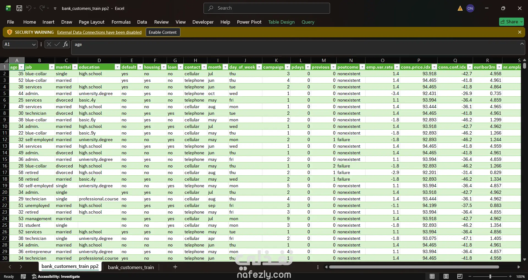Open the month filter dropdown
Screen dimensions: 528x280
pos(225,67)
